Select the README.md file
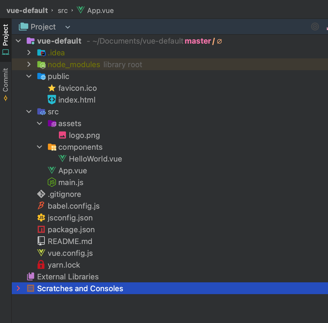Screen dimensions: 328x323 (70, 241)
